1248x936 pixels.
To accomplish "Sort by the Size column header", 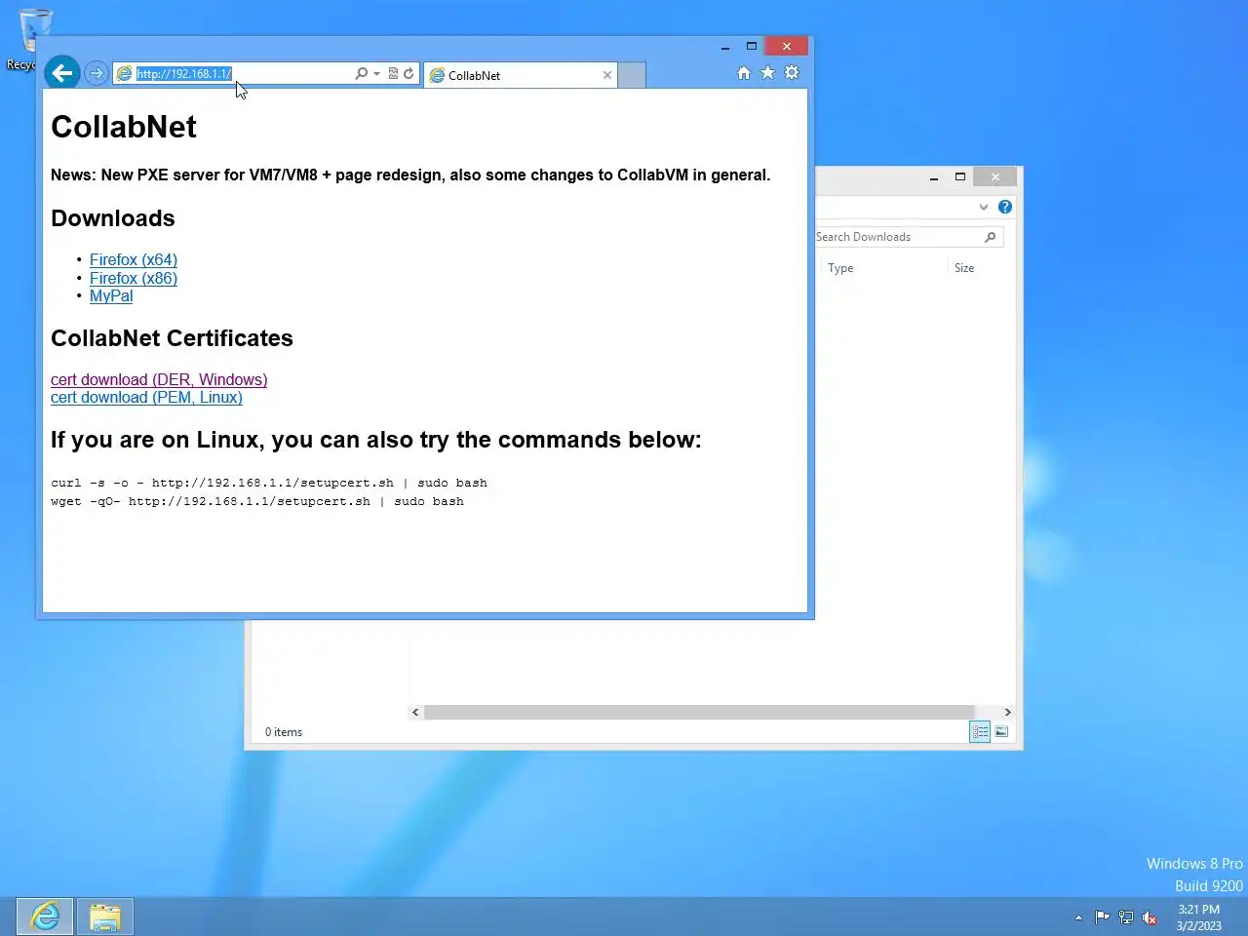I will click(x=964, y=268).
